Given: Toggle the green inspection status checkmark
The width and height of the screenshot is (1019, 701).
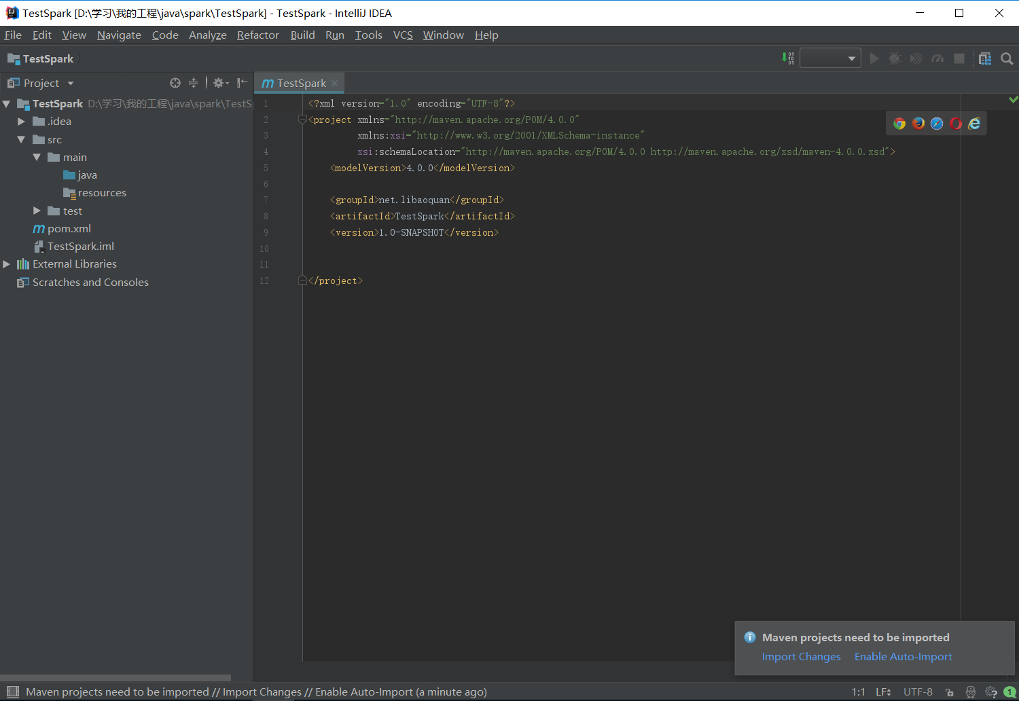Looking at the screenshot, I should [x=1013, y=98].
